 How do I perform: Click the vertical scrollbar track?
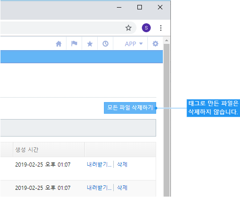click(166, 120)
